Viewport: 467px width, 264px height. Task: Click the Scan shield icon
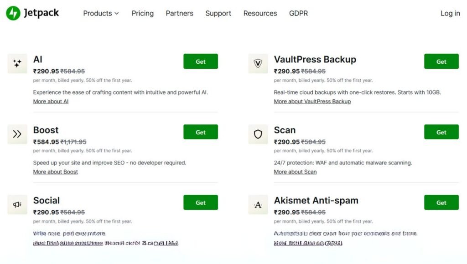tap(258, 134)
